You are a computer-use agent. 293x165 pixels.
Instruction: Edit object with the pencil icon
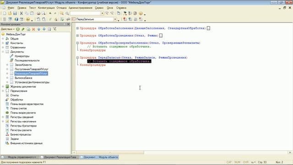[x=23, y=29]
